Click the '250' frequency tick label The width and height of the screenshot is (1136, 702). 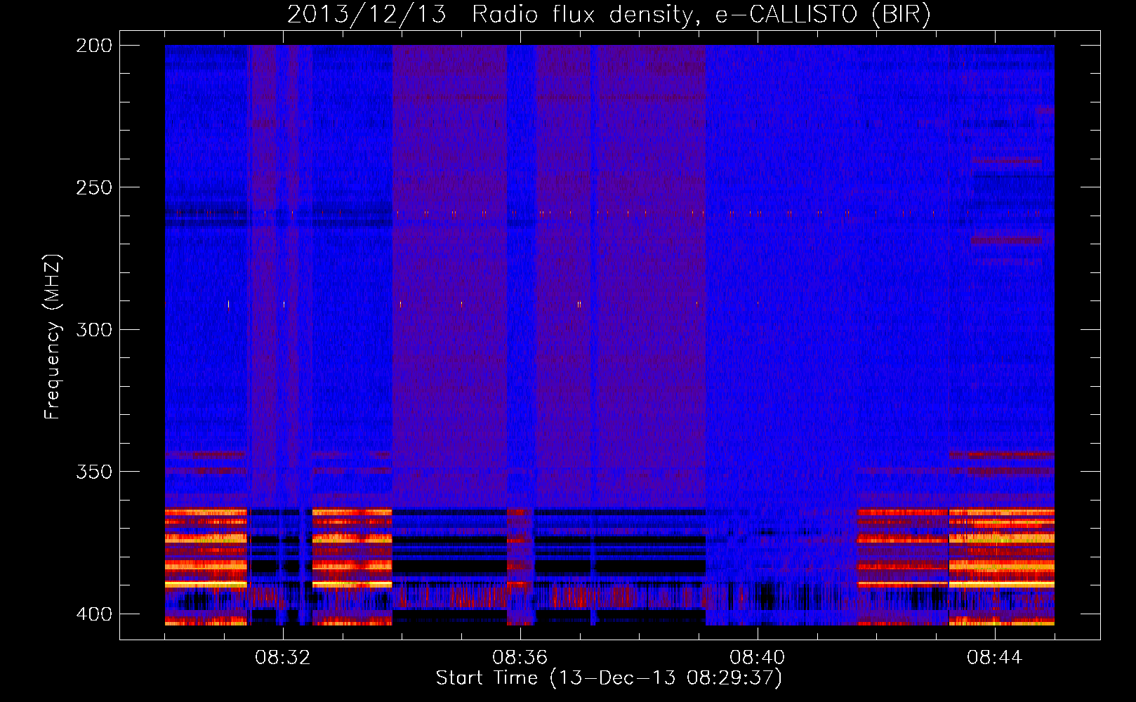93,187
